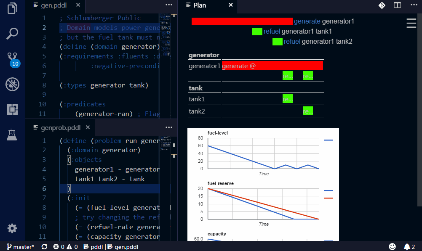This screenshot has height=251, width=422.
Task: Synchronize changes in the status bar
Action: (x=44, y=247)
